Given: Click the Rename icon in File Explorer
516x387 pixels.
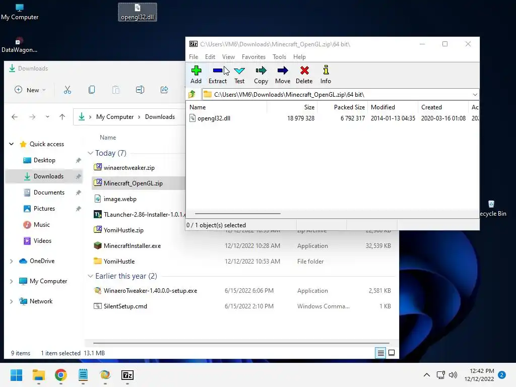Looking at the screenshot, I should (x=140, y=90).
